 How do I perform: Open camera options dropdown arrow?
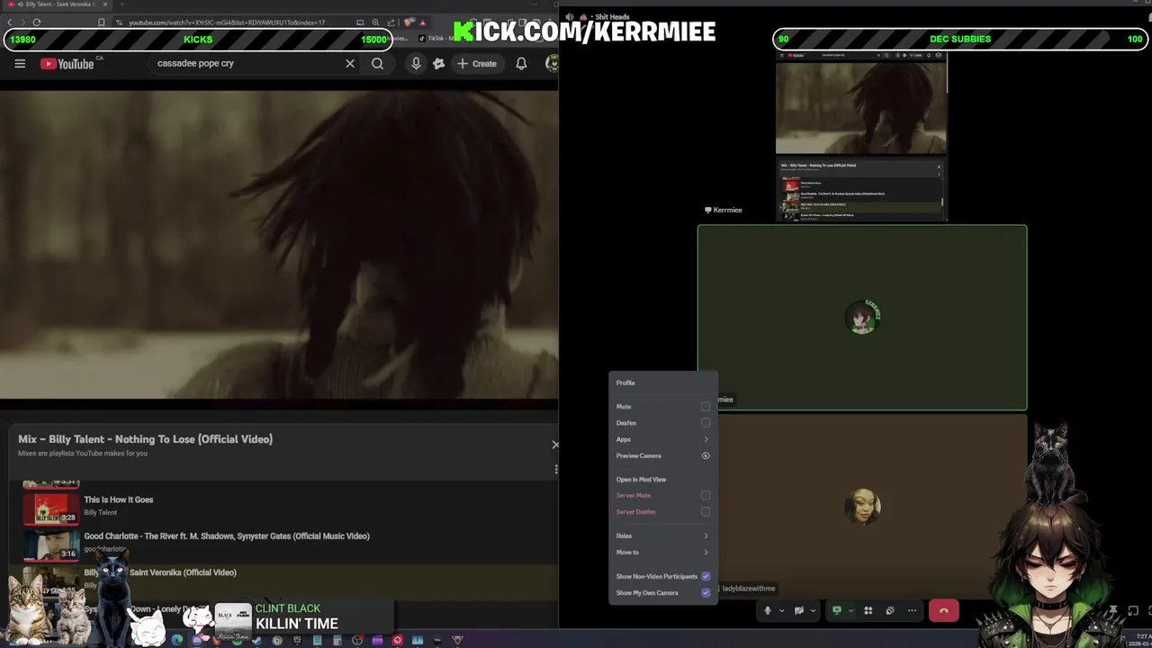coord(813,610)
